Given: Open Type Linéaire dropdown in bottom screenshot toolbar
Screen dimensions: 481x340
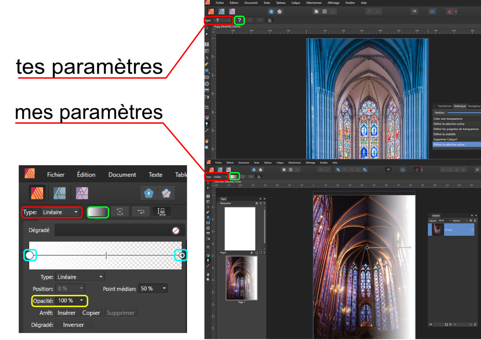Looking at the screenshot, I should pyautogui.click(x=220, y=177).
